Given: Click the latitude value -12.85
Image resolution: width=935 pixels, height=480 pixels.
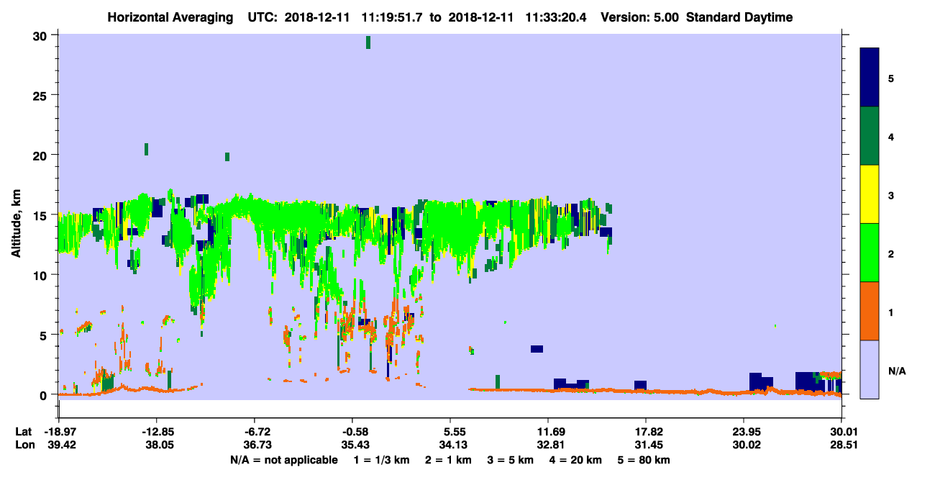Looking at the screenshot, I should click(x=156, y=432).
